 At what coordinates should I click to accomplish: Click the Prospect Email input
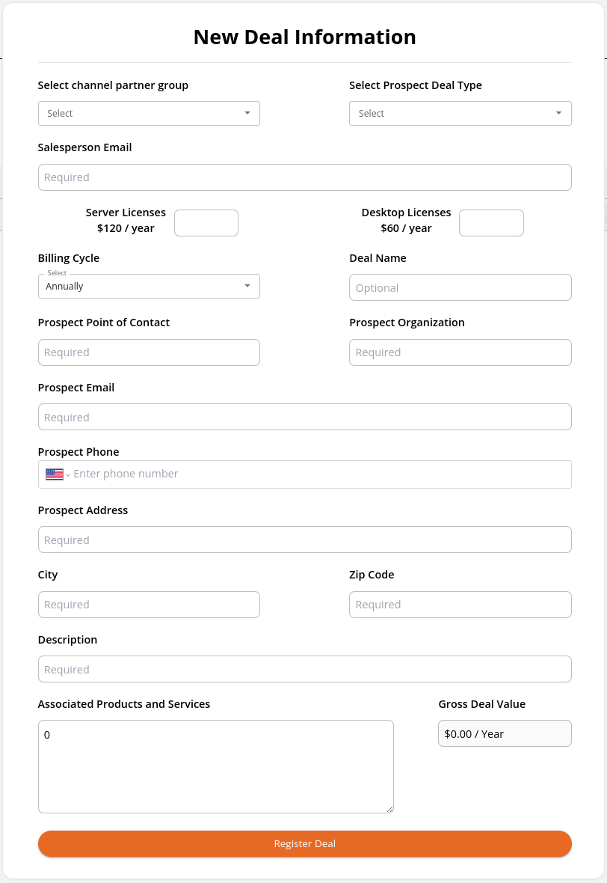click(305, 418)
